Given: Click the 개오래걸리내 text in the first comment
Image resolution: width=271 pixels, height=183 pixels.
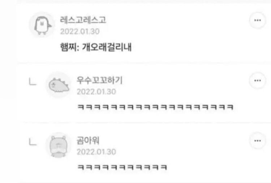Looking at the screenshot, I should (107, 47).
